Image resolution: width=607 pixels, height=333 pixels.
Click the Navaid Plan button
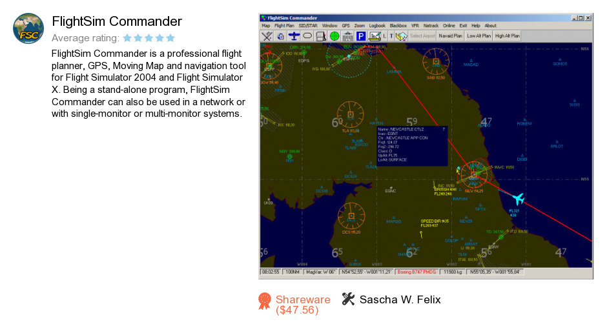450,36
